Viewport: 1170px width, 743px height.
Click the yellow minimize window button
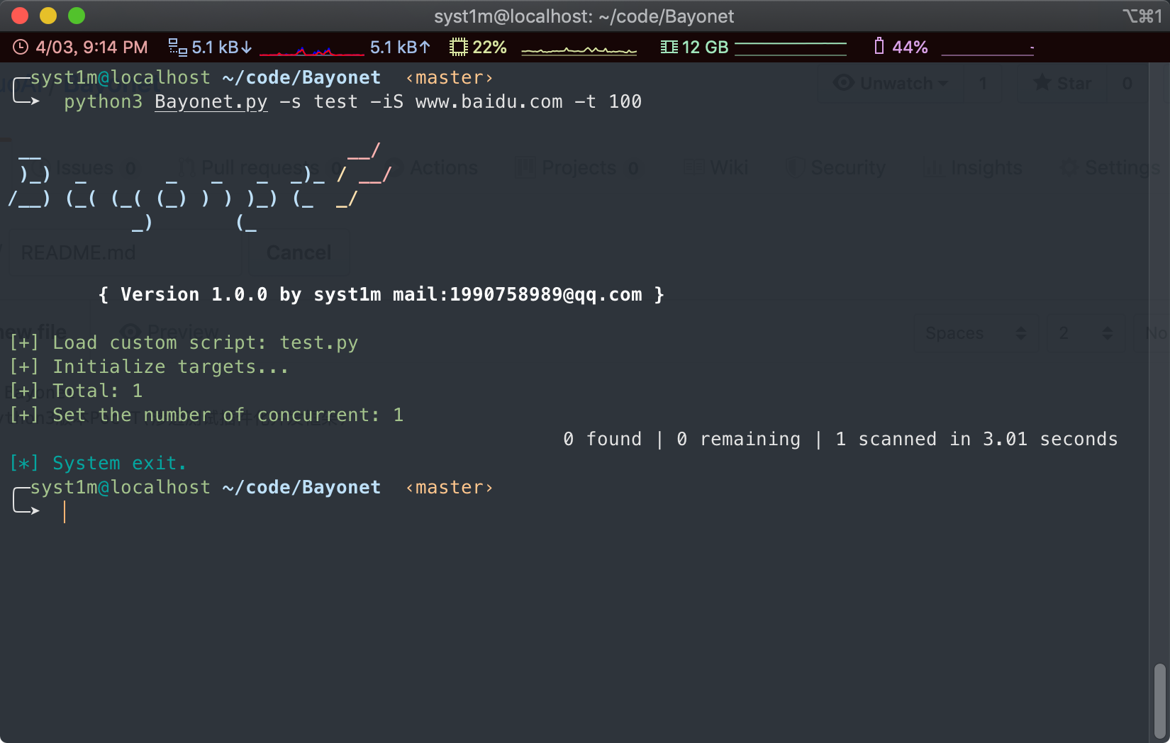pyautogui.click(x=48, y=16)
